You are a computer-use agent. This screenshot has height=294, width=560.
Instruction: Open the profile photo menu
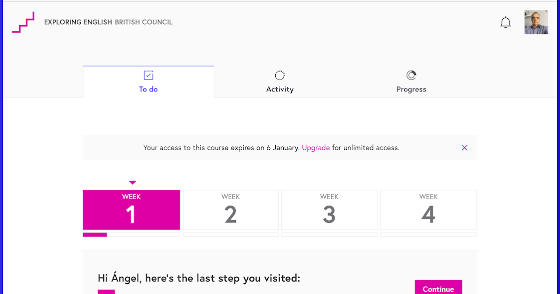tap(536, 22)
